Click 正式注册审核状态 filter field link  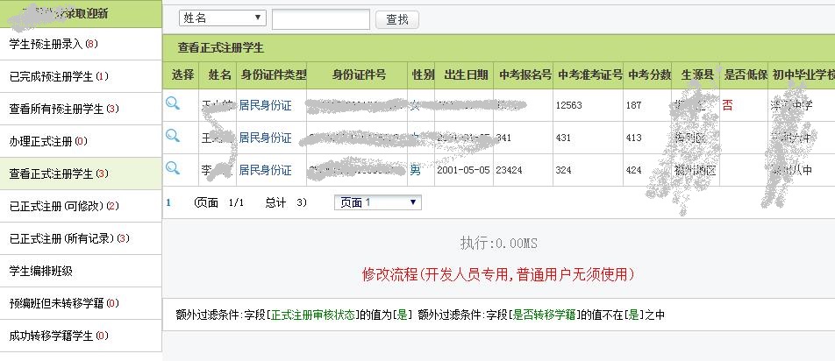point(312,315)
